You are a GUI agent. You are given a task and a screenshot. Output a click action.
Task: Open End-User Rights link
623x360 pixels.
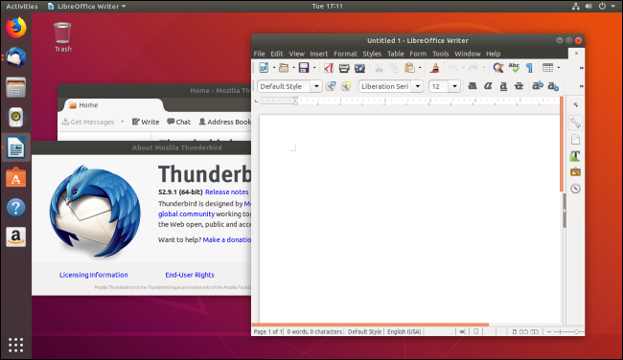pos(190,275)
